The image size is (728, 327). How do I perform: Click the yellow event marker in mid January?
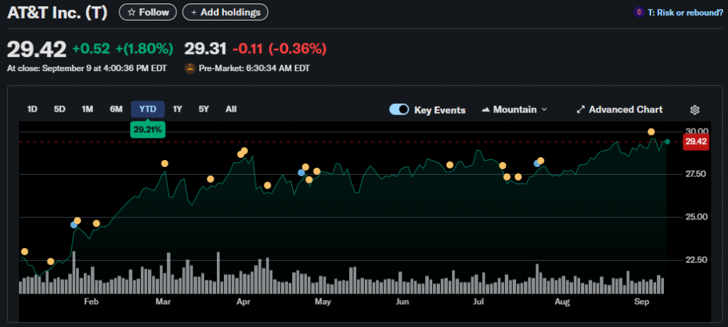(50, 262)
